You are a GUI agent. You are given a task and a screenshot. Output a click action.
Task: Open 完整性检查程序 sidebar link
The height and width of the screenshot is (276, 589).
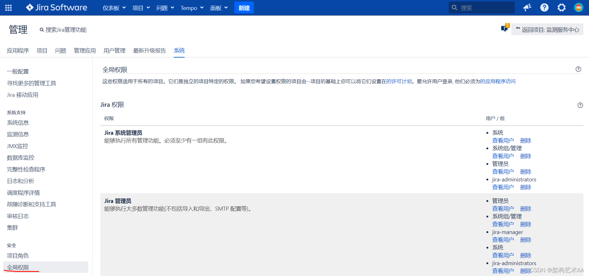pyautogui.click(x=26, y=169)
